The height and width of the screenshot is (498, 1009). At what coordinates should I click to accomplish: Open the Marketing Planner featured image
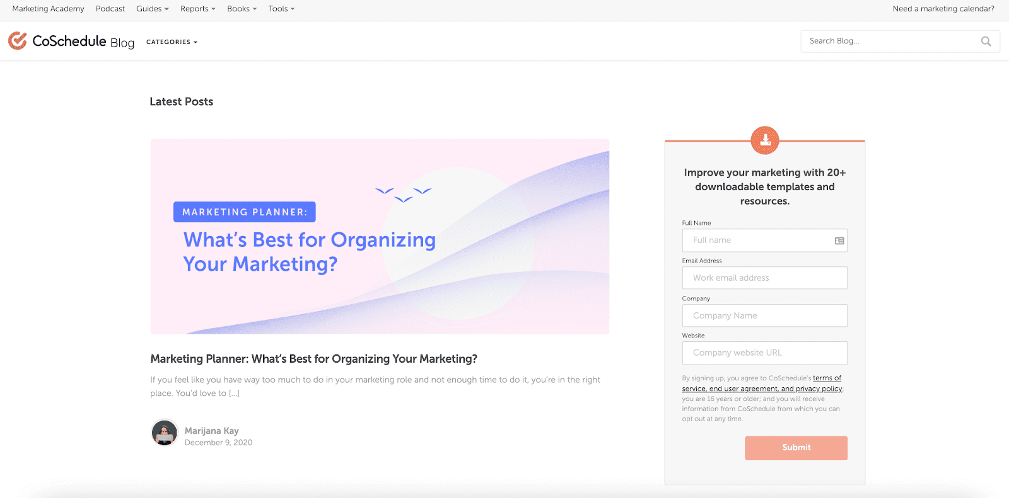point(380,237)
